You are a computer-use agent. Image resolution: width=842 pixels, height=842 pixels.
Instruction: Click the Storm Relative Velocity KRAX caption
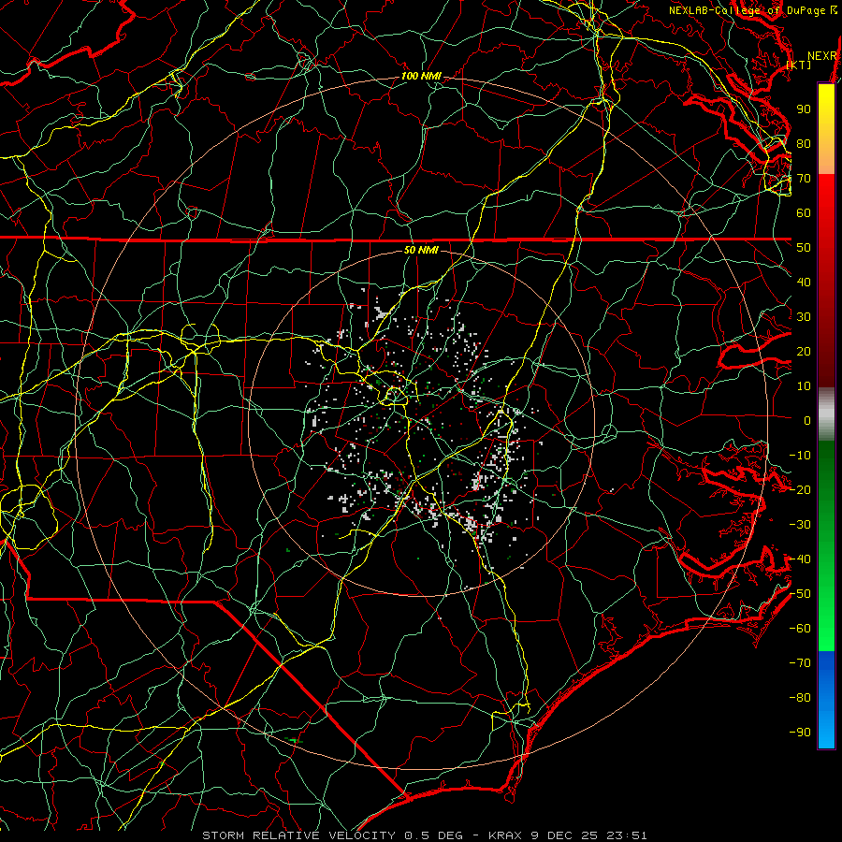pos(424,835)
